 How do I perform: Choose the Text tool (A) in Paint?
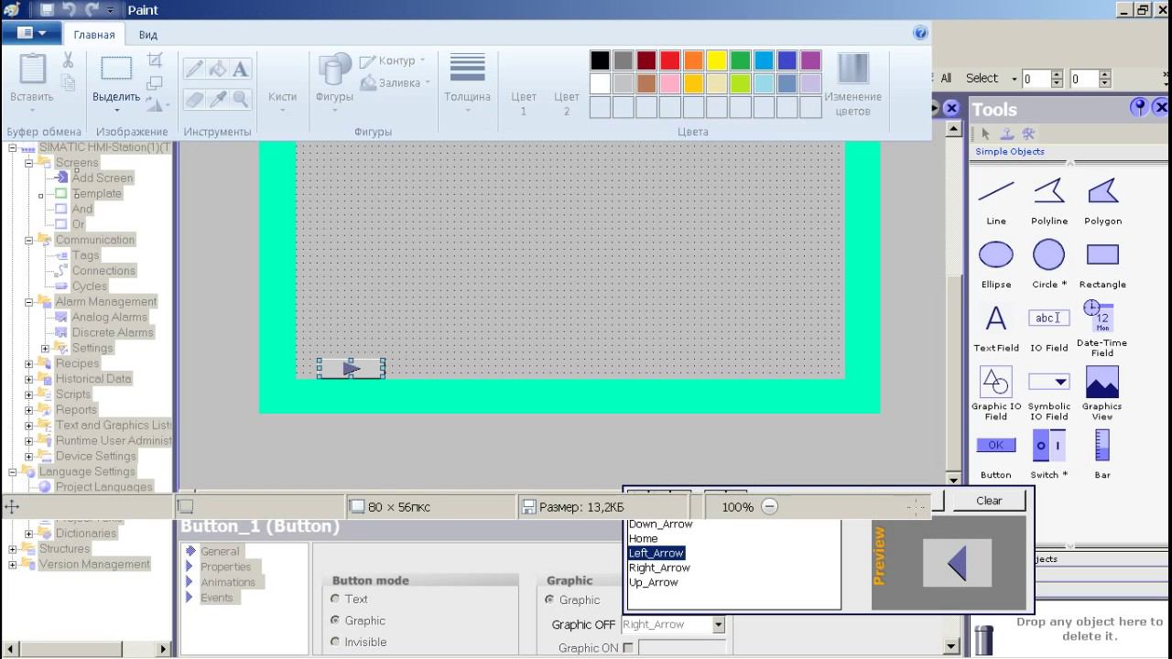pyautogui.click(x=241, y=69)
